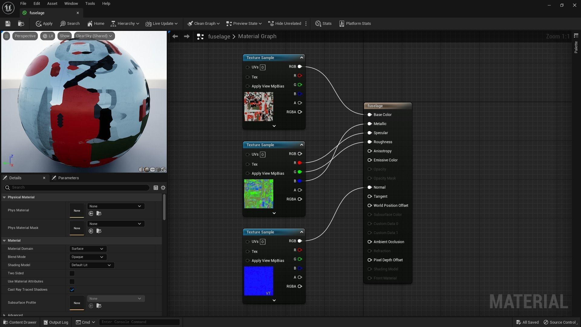Click Browse to asset icon in toolbar
581x327 pixels.
click(21, 24)
